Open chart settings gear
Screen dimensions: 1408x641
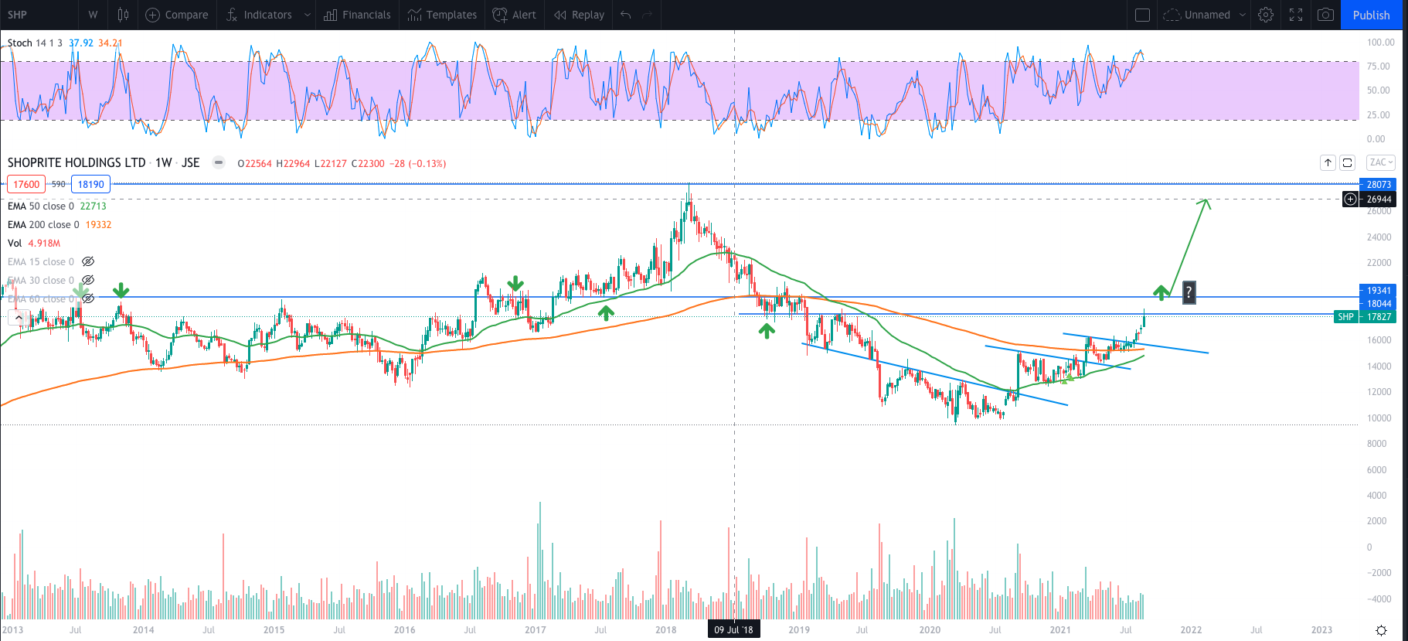pos(1266,15)
